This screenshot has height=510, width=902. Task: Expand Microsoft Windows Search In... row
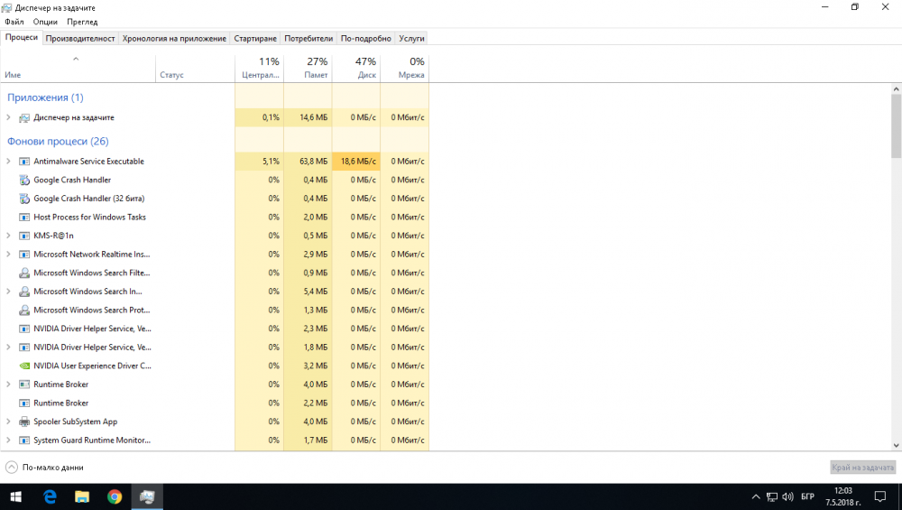(x=8, y=292)
